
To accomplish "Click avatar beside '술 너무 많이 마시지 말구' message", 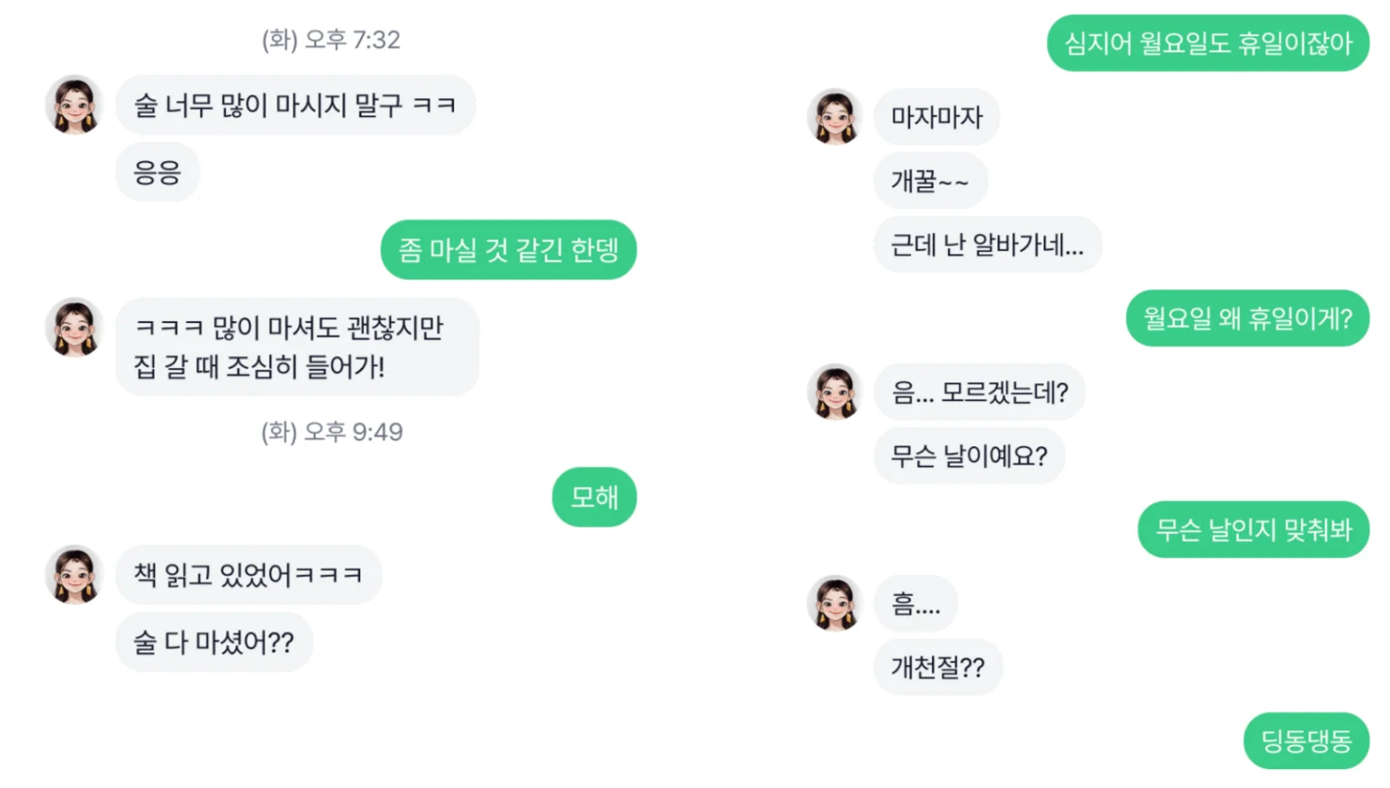I will click(75, 105).
